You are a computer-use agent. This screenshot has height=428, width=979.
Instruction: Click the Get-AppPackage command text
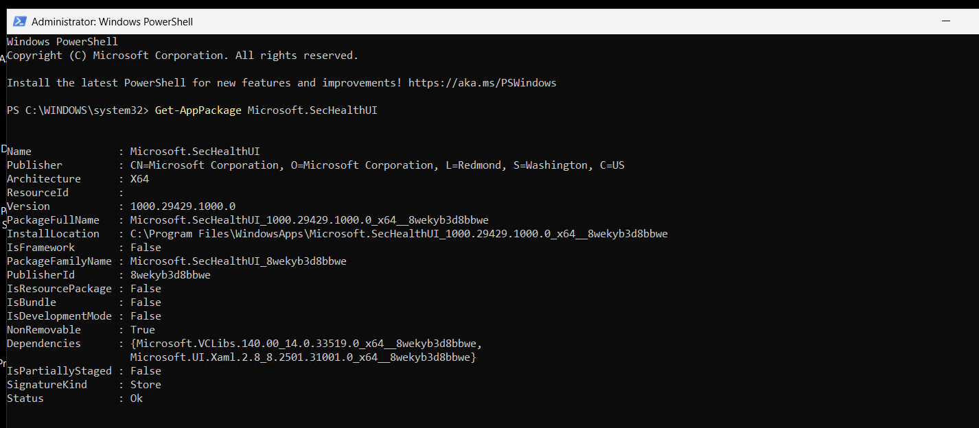198,110
